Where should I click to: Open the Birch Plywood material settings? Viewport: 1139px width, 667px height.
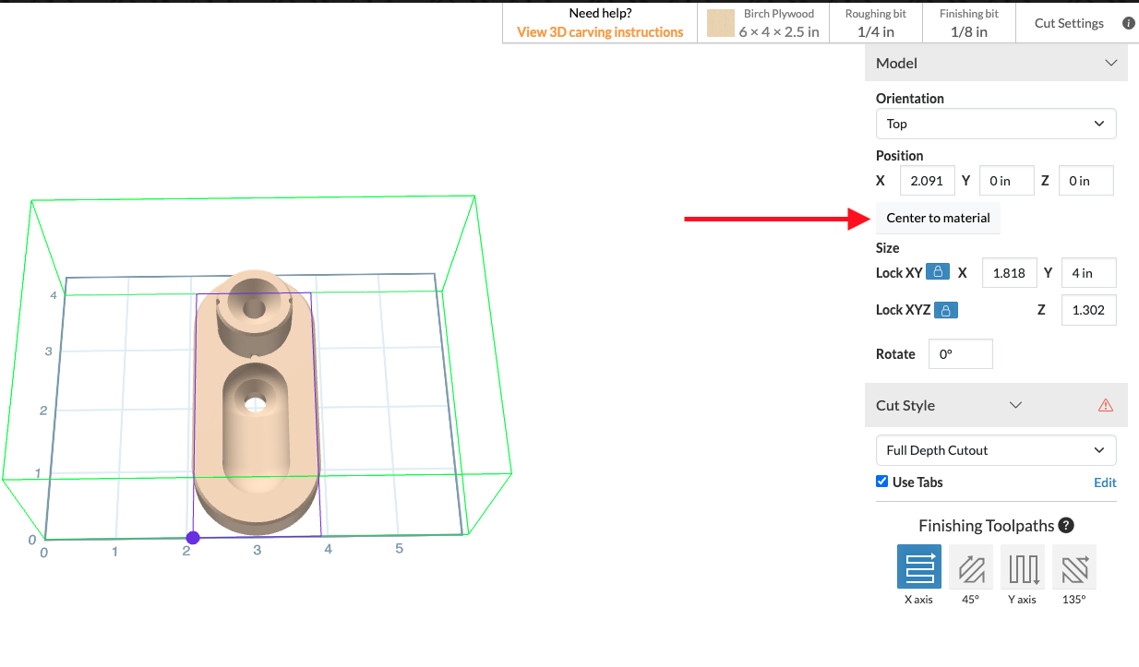(x=763, y=23)
